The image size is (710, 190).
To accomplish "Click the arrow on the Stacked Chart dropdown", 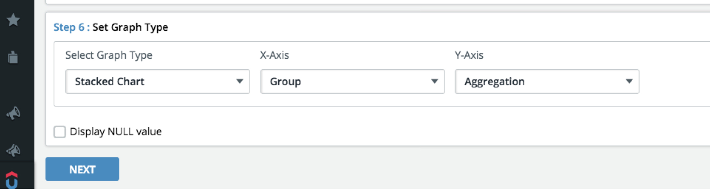I will coord(240,81).
